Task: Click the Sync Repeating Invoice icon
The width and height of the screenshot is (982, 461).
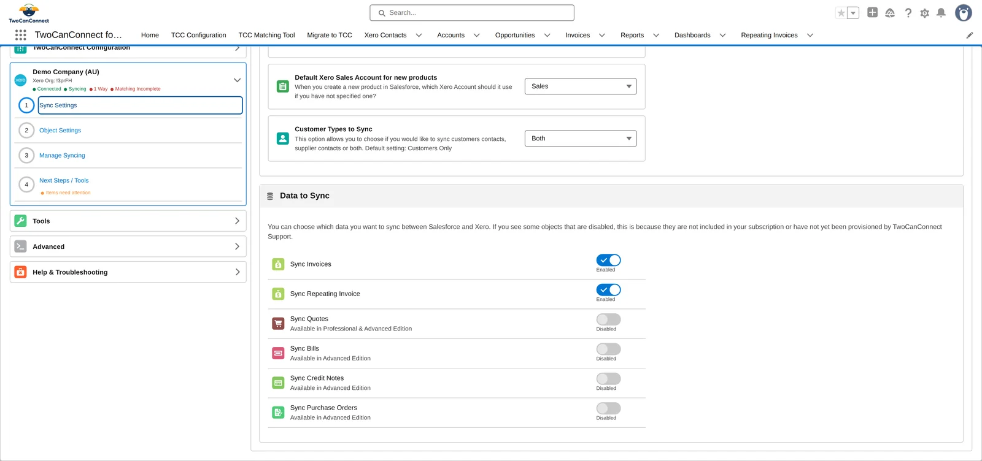Action: tap(278, 294)
